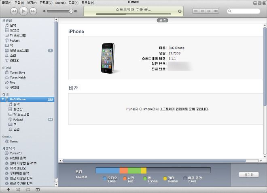
Task: Open iTunes Store
Action: click(x=27, y=72)
